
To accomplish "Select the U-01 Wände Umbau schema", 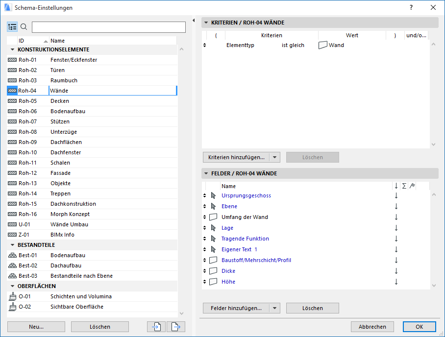I will (x=92, y=224).
